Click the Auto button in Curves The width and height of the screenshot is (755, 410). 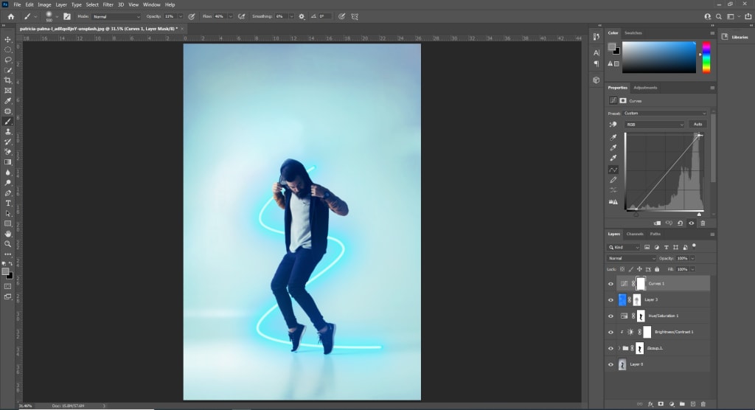pos(697,125)
